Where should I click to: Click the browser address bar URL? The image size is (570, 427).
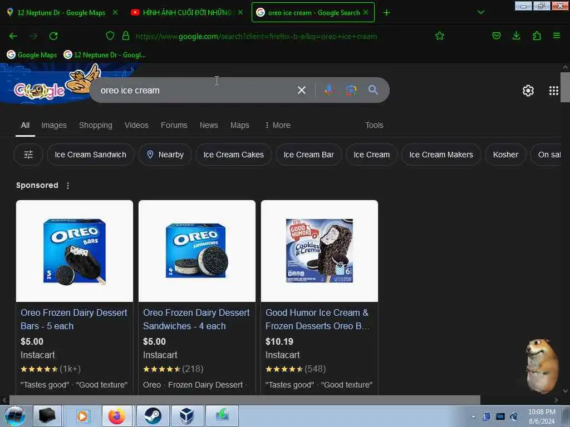pos(256,36)
